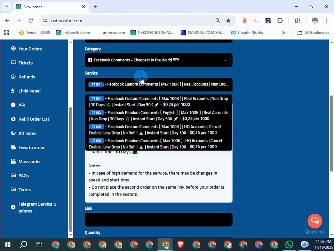Open the Tenda LOGIN bookmark
The image size is (334, 251).
[35, 33]
